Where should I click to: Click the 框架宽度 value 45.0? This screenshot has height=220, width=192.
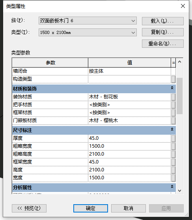pyautogui.click(x=129, y=162)
